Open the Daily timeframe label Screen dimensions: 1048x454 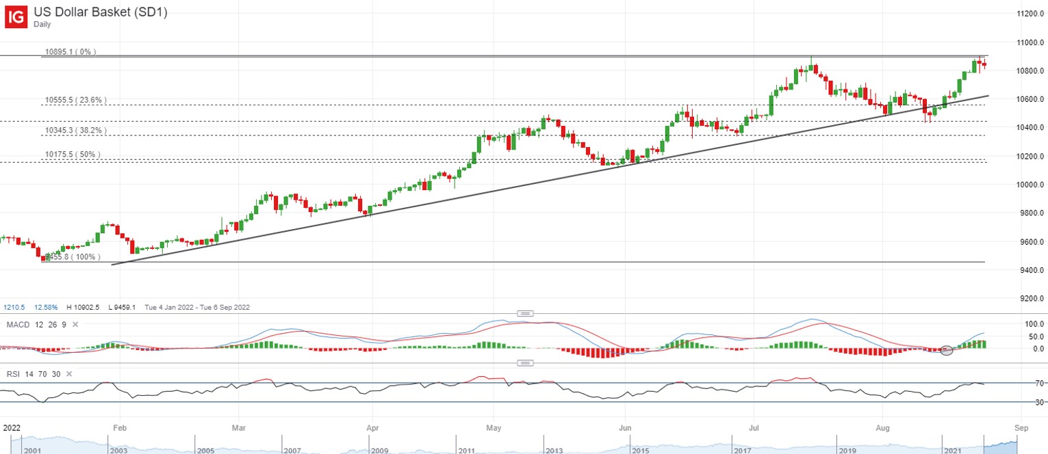(43, 24)
